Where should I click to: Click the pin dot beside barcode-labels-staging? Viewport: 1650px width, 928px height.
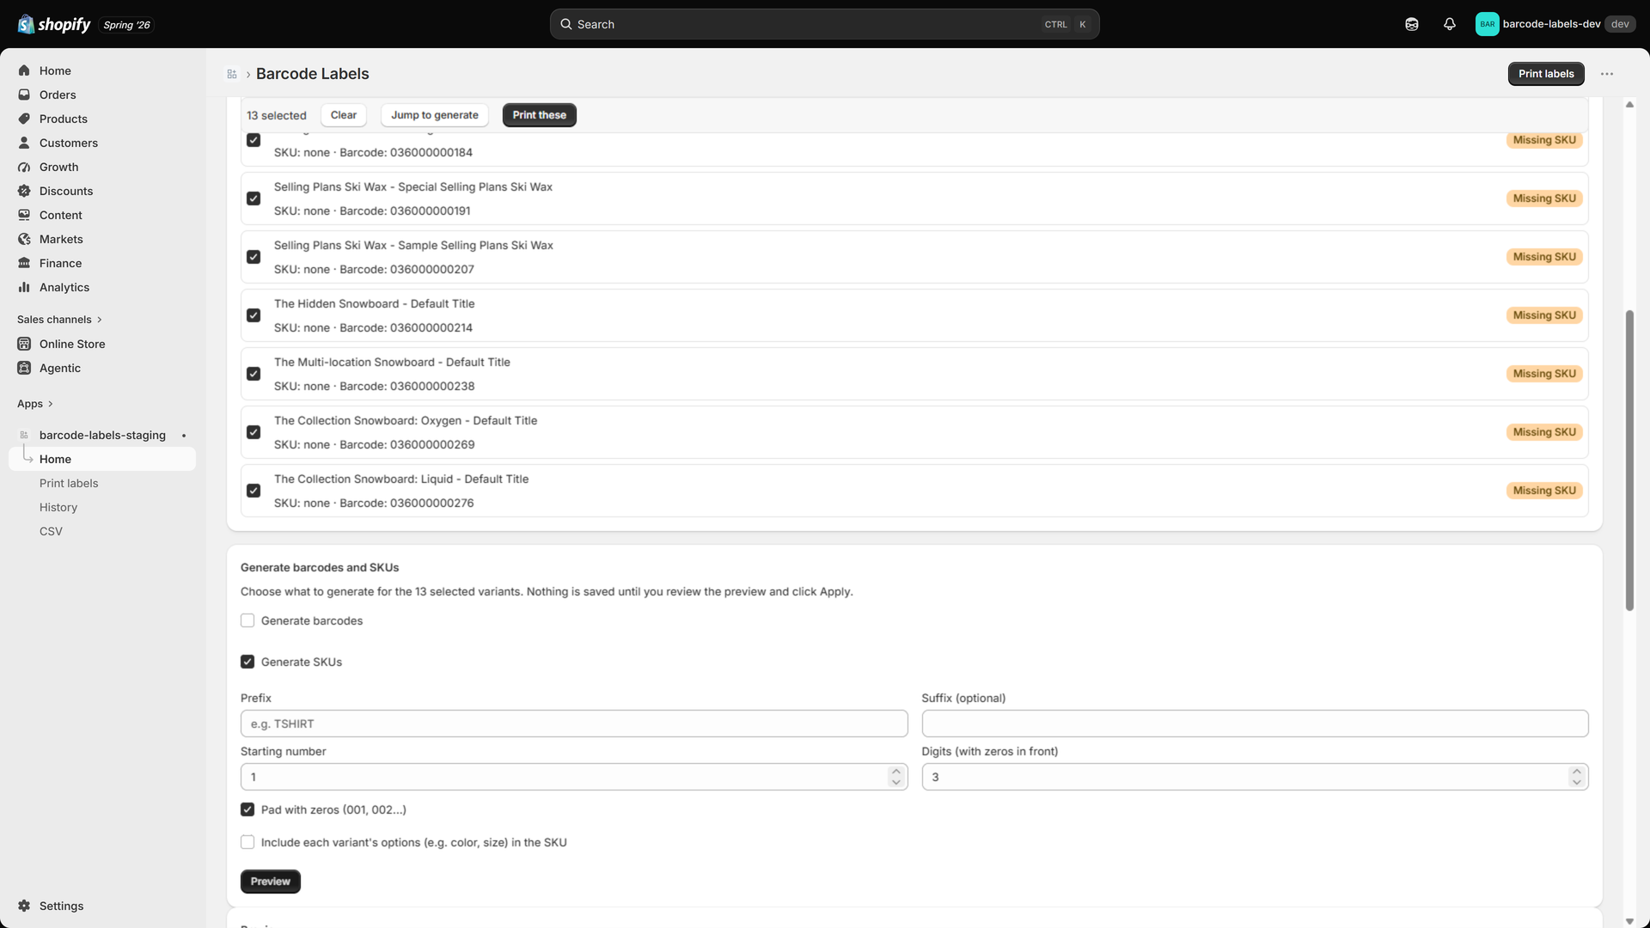pos(184,436)
